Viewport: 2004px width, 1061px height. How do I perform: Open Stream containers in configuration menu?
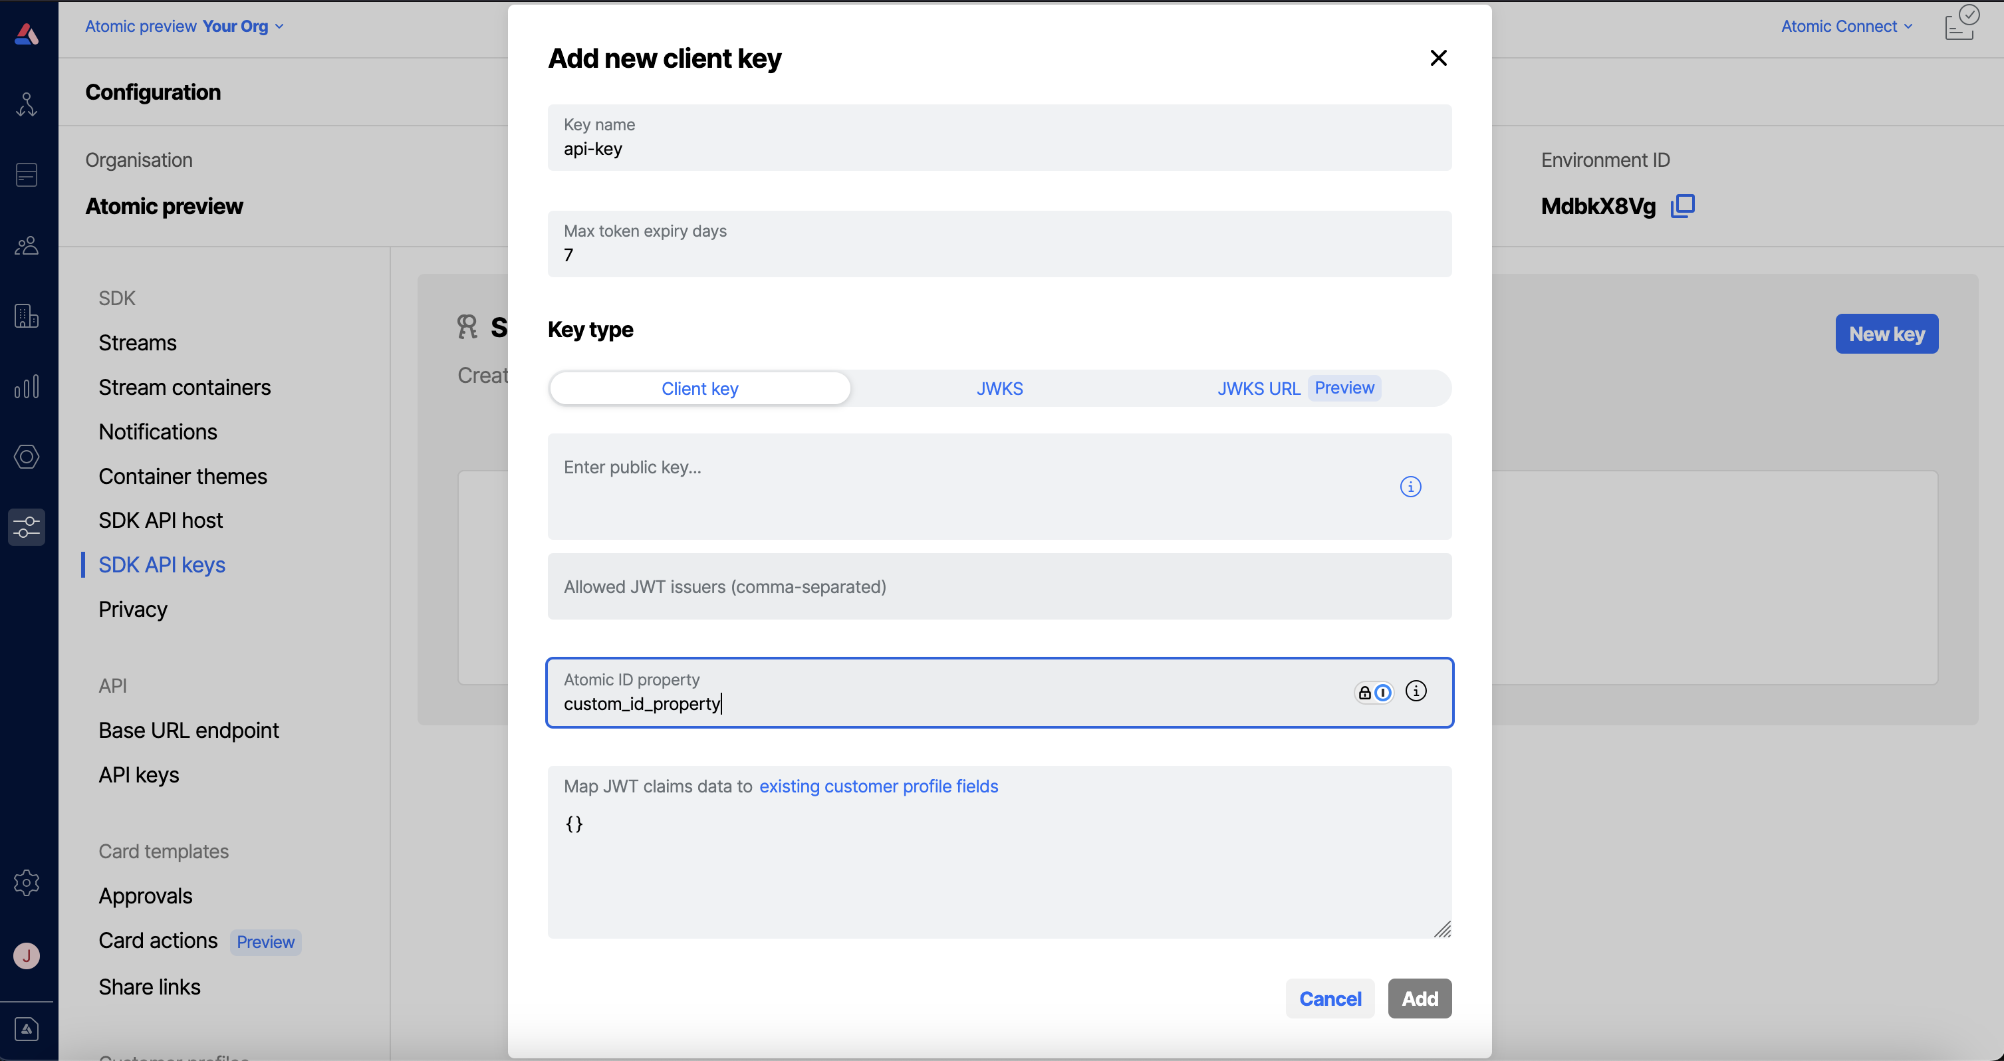184,388
